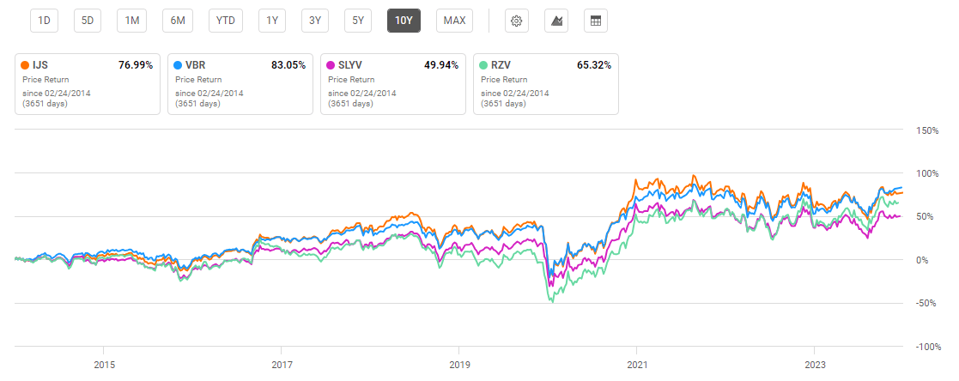
Task: Select 6M time period
Action: click(x=178, y=21)
